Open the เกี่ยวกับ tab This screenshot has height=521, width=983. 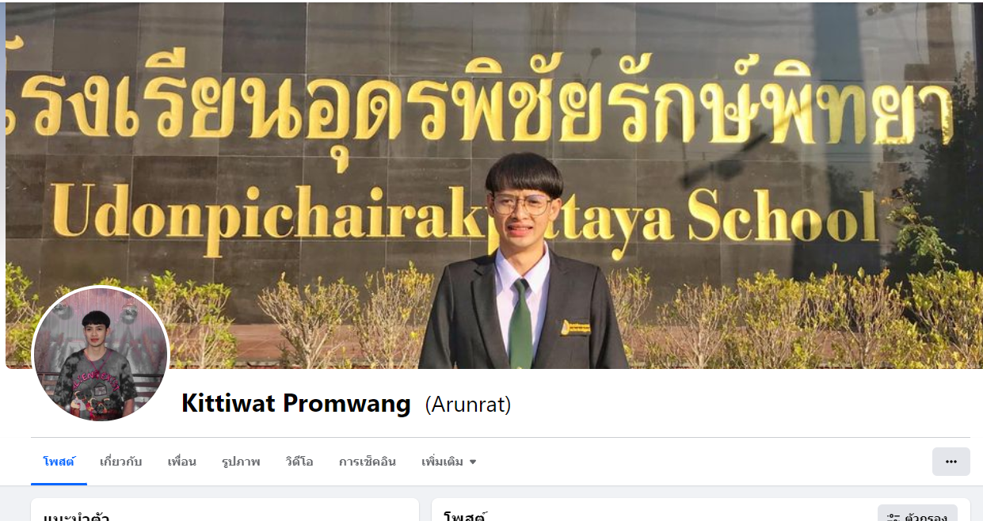pos(120,462)
